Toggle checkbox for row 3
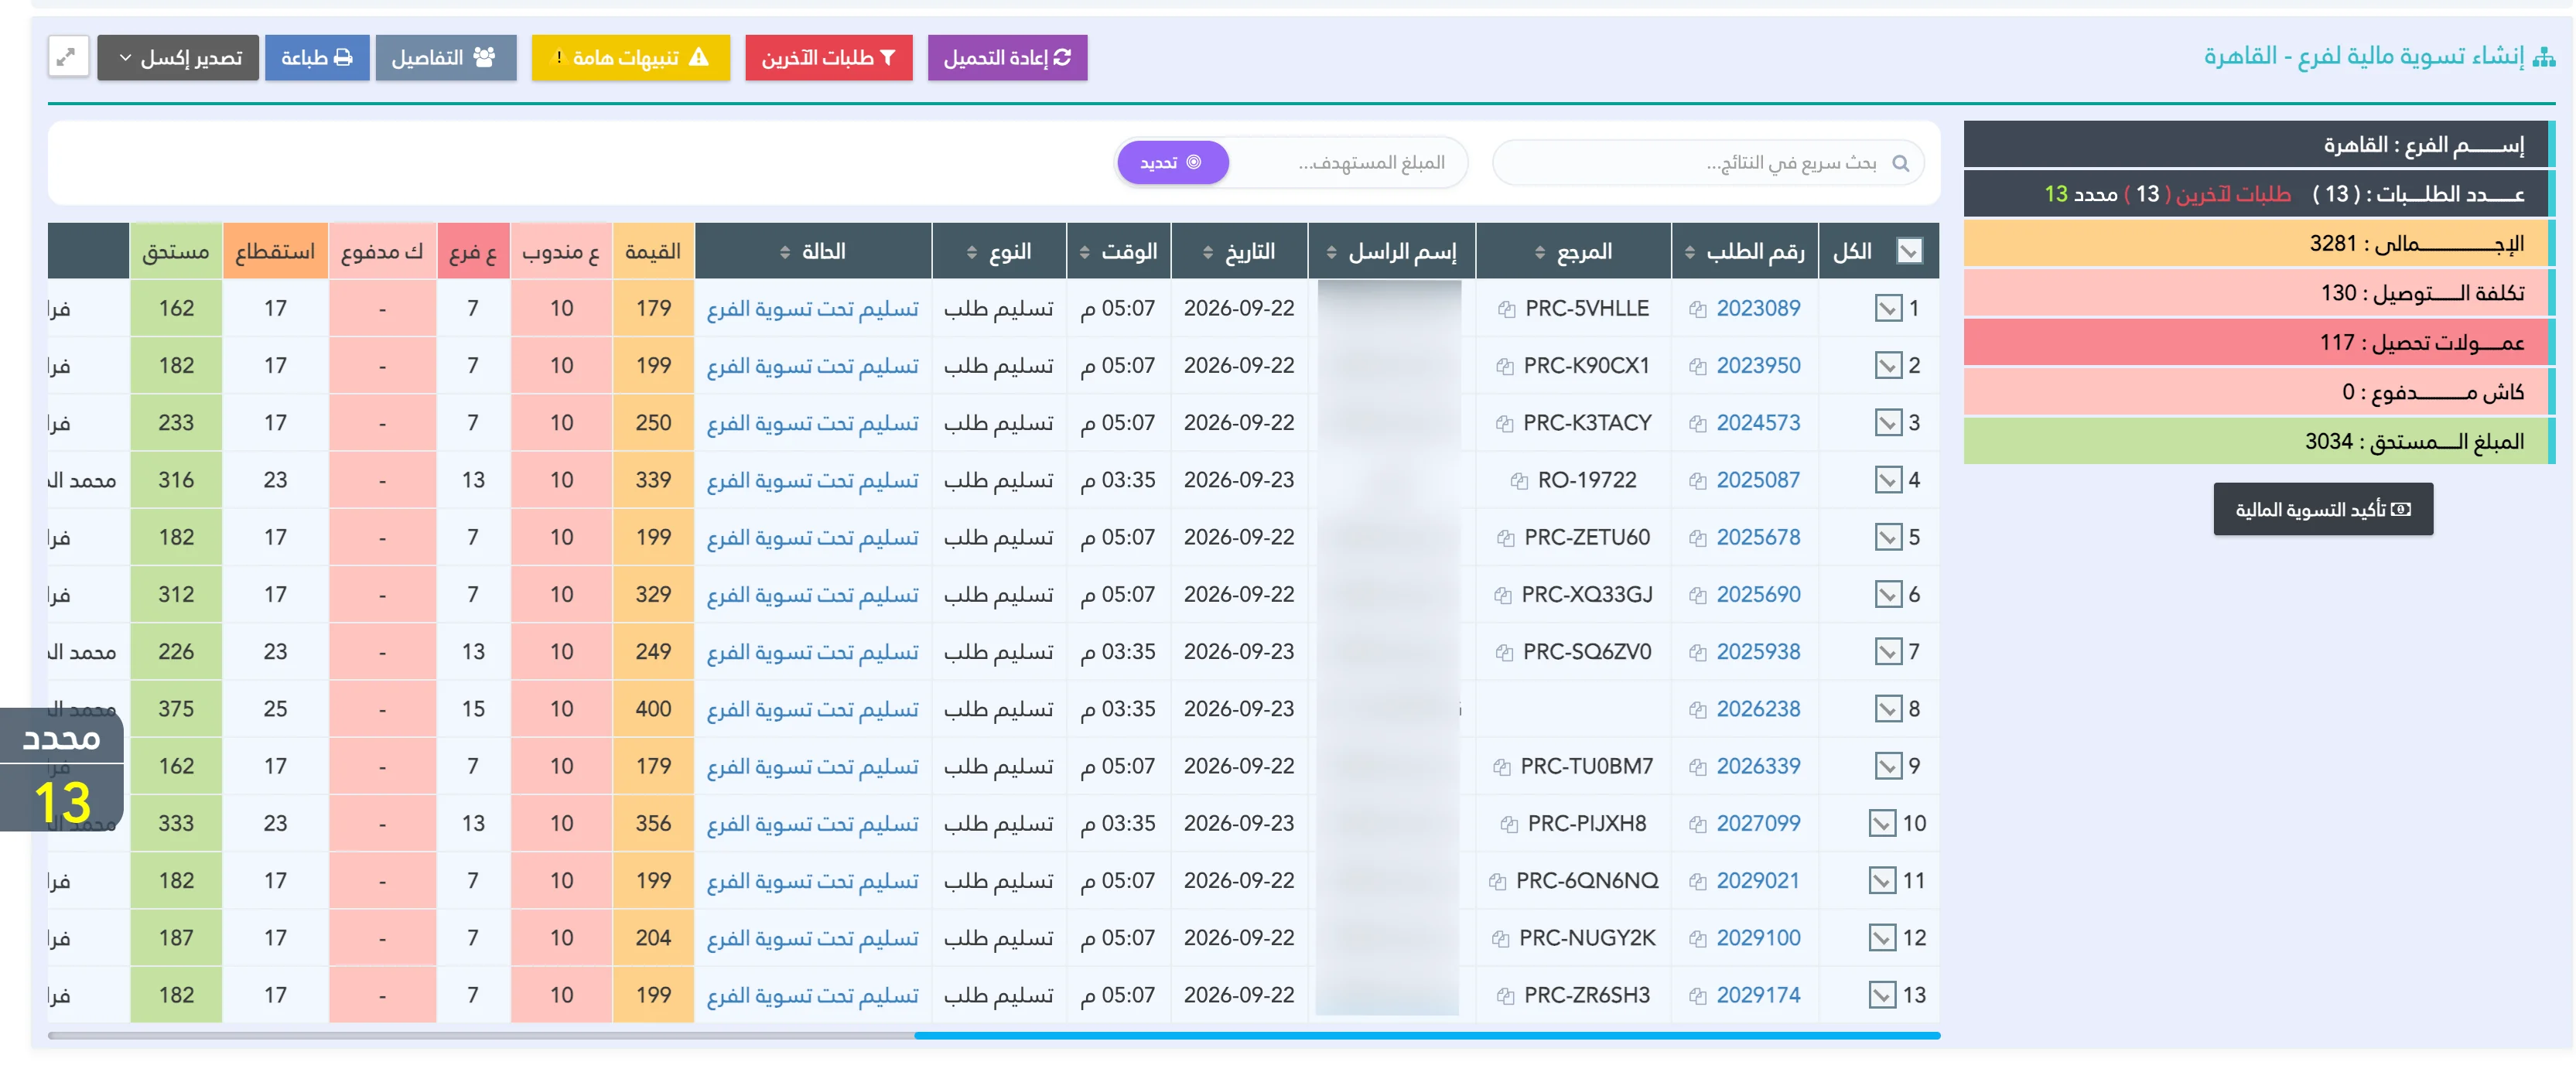The height and width of the screenshot is (1079, 2576). click(x=1887, y=422)
